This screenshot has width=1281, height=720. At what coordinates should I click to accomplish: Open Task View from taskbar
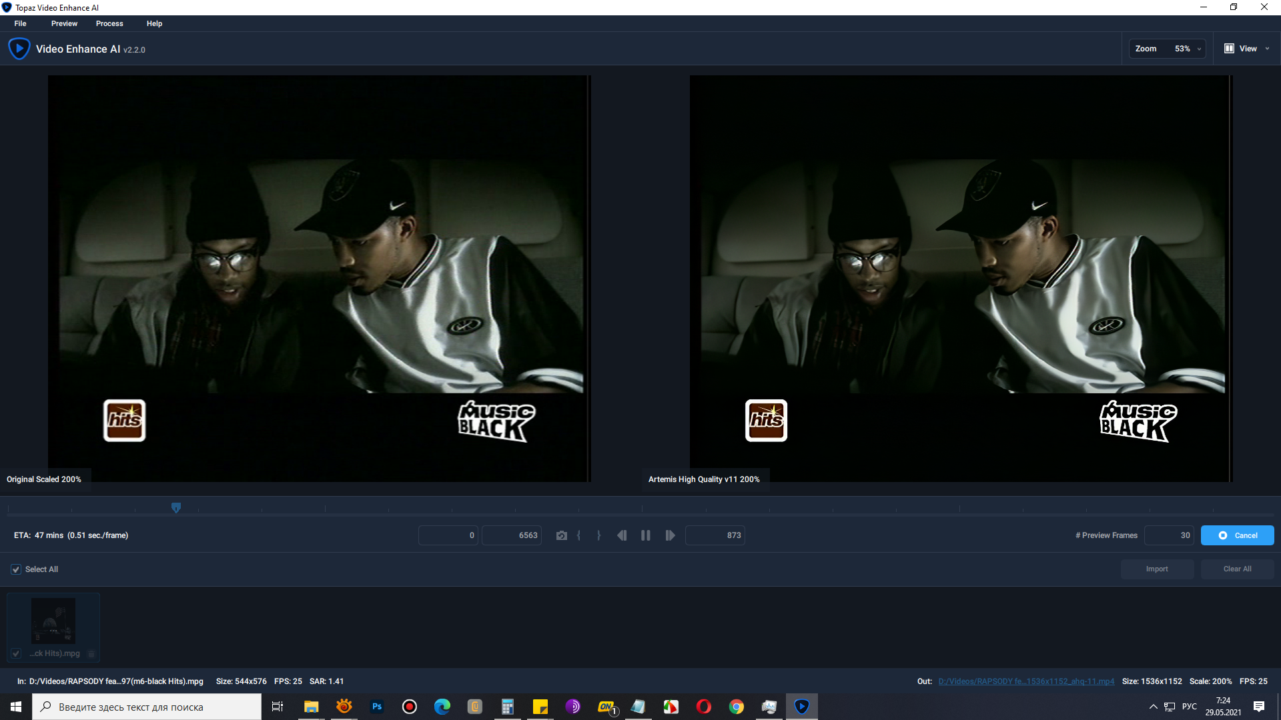point(278,707)
